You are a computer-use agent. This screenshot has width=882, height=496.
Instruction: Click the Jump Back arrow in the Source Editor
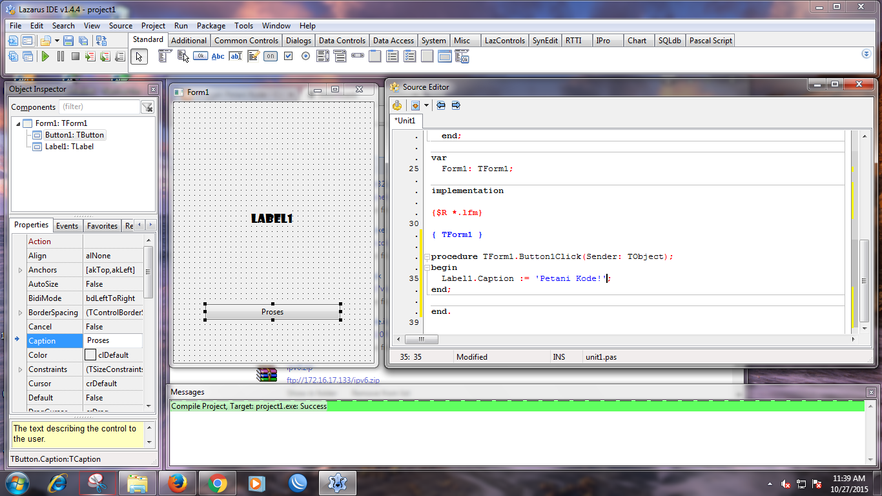442,105
